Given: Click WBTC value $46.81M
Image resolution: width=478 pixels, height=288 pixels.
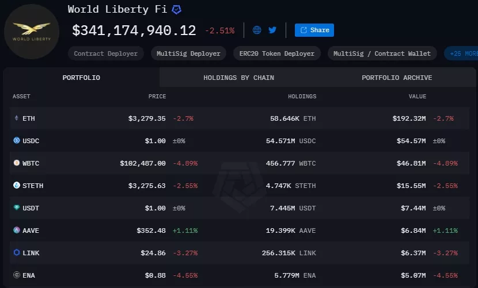Looking at the screenshot, I should coord(411,163).
